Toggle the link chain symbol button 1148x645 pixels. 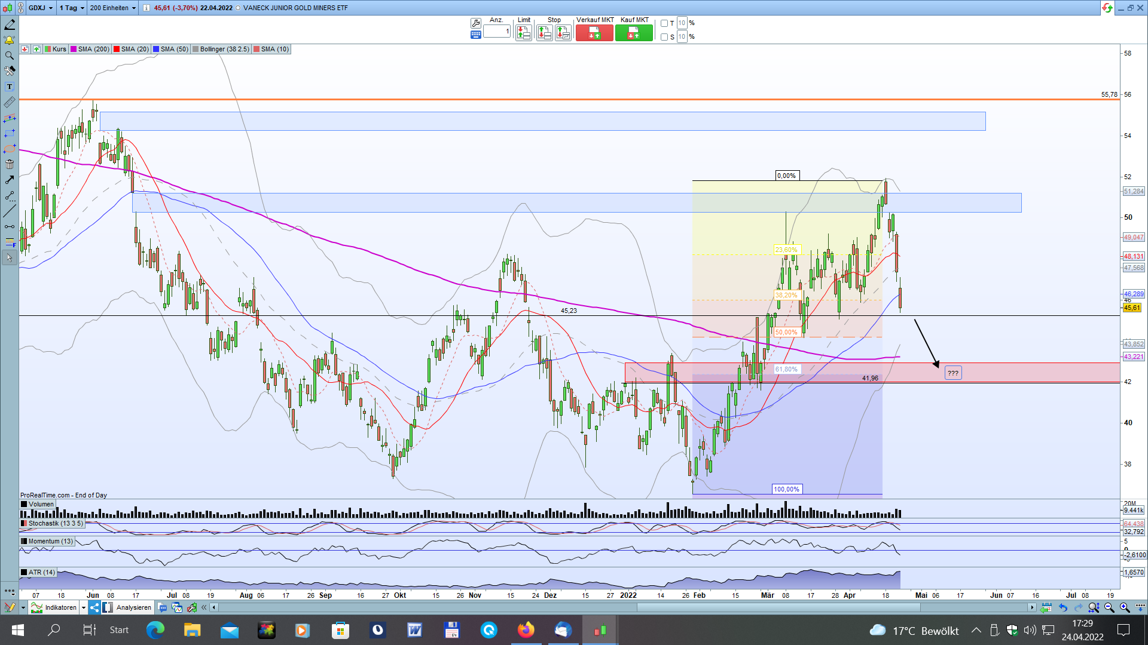point(21,8)
